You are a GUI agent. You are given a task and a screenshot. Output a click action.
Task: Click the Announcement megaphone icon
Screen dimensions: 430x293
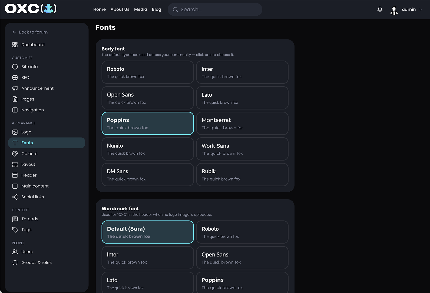point(15,88)
